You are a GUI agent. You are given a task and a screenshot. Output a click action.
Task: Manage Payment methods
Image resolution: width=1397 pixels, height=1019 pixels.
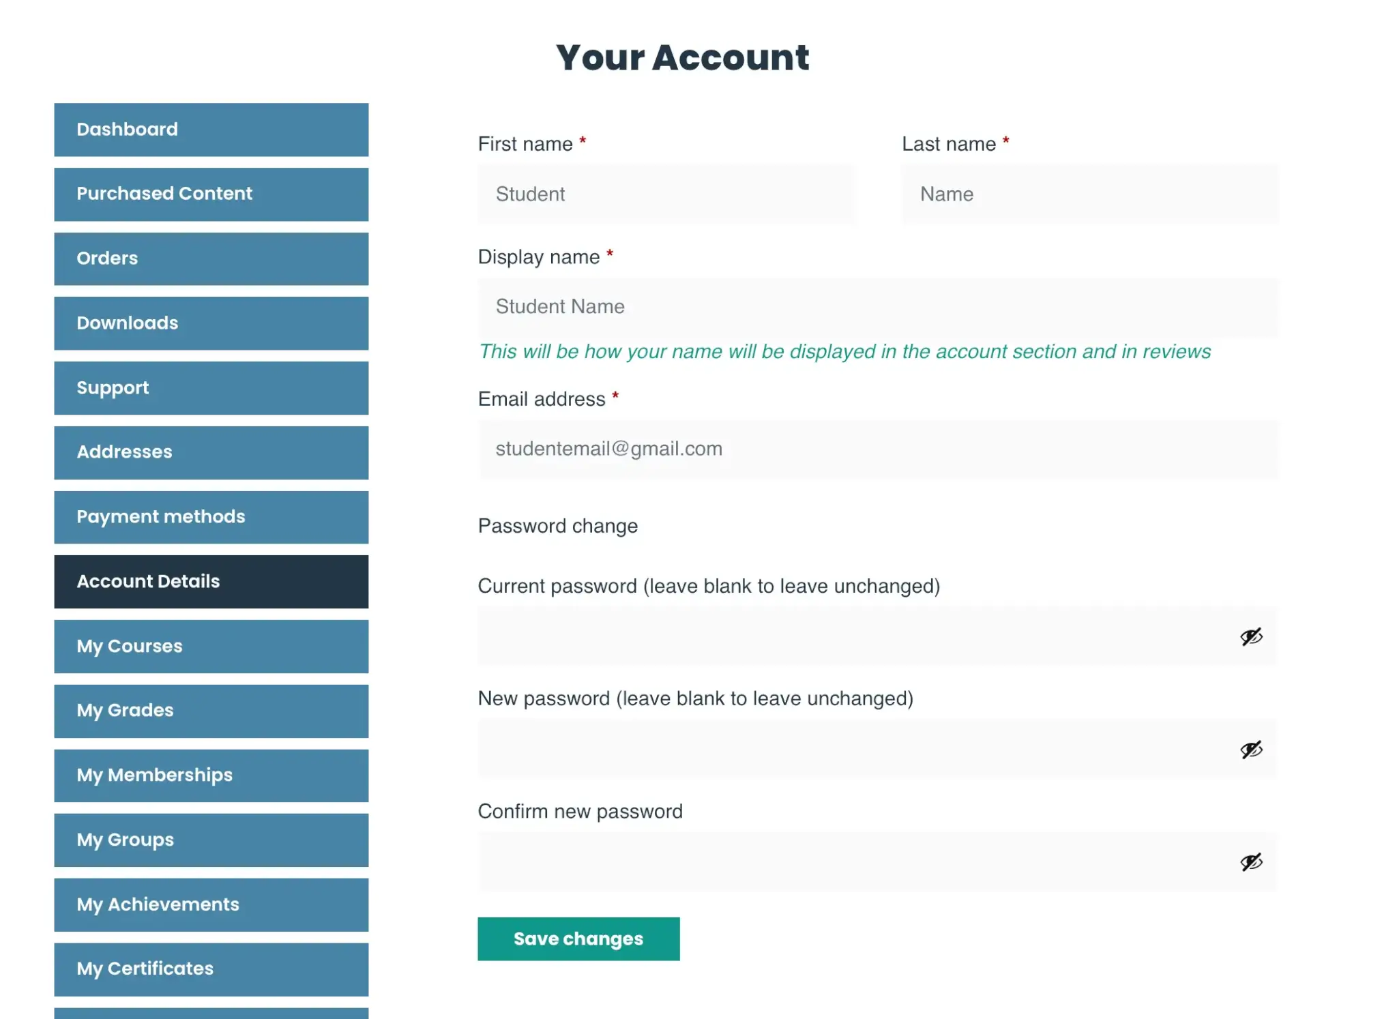click(x=210, y=516)
